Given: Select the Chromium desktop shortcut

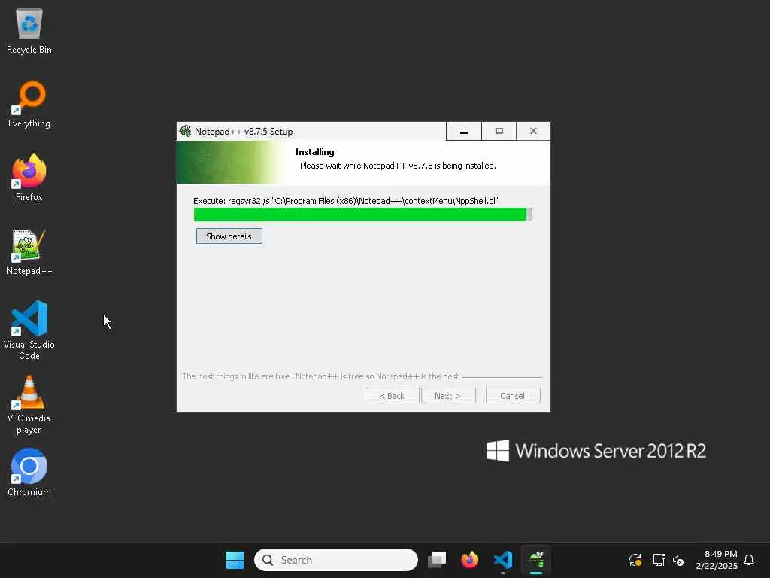Looking at the screenshot, I should tap(29, 473).
